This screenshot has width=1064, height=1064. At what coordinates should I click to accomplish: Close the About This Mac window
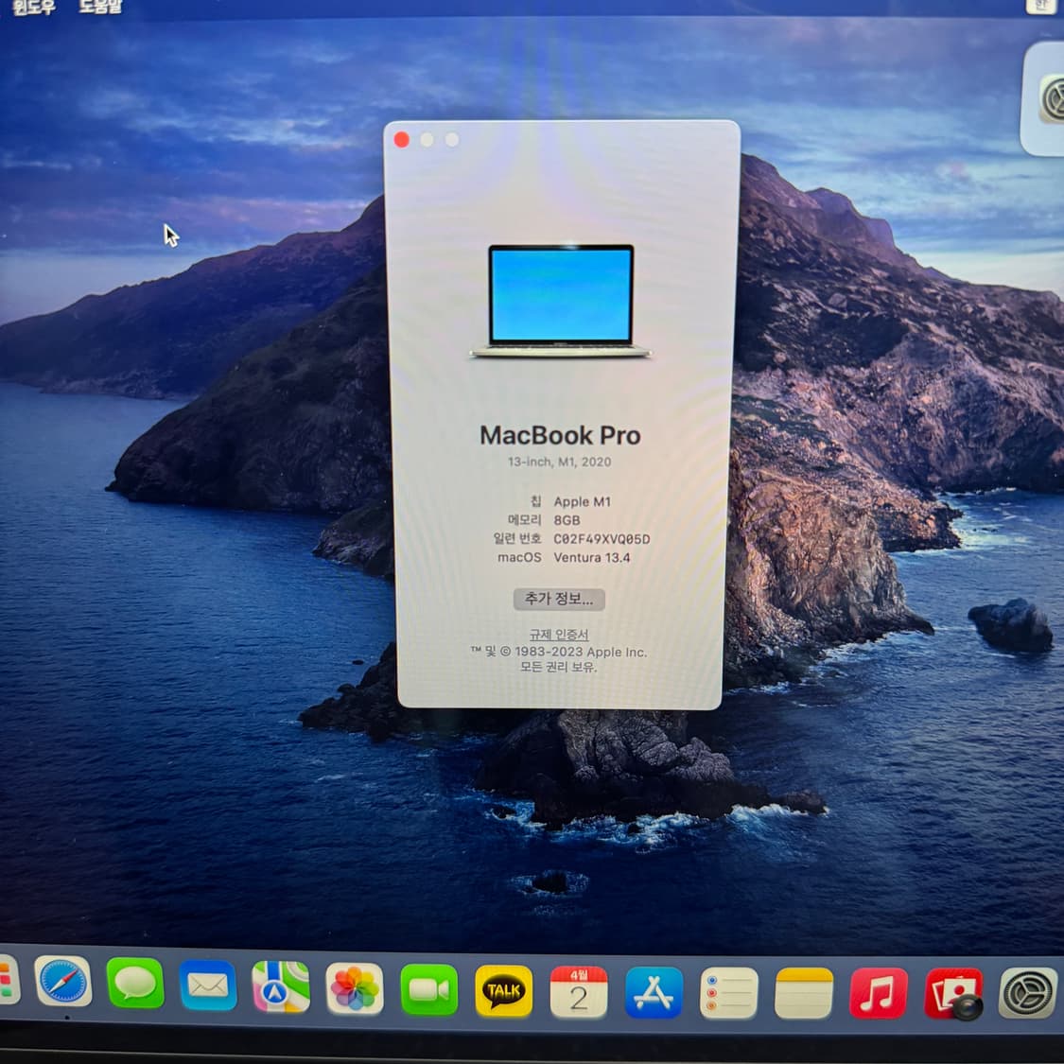(x=401, y=140)
